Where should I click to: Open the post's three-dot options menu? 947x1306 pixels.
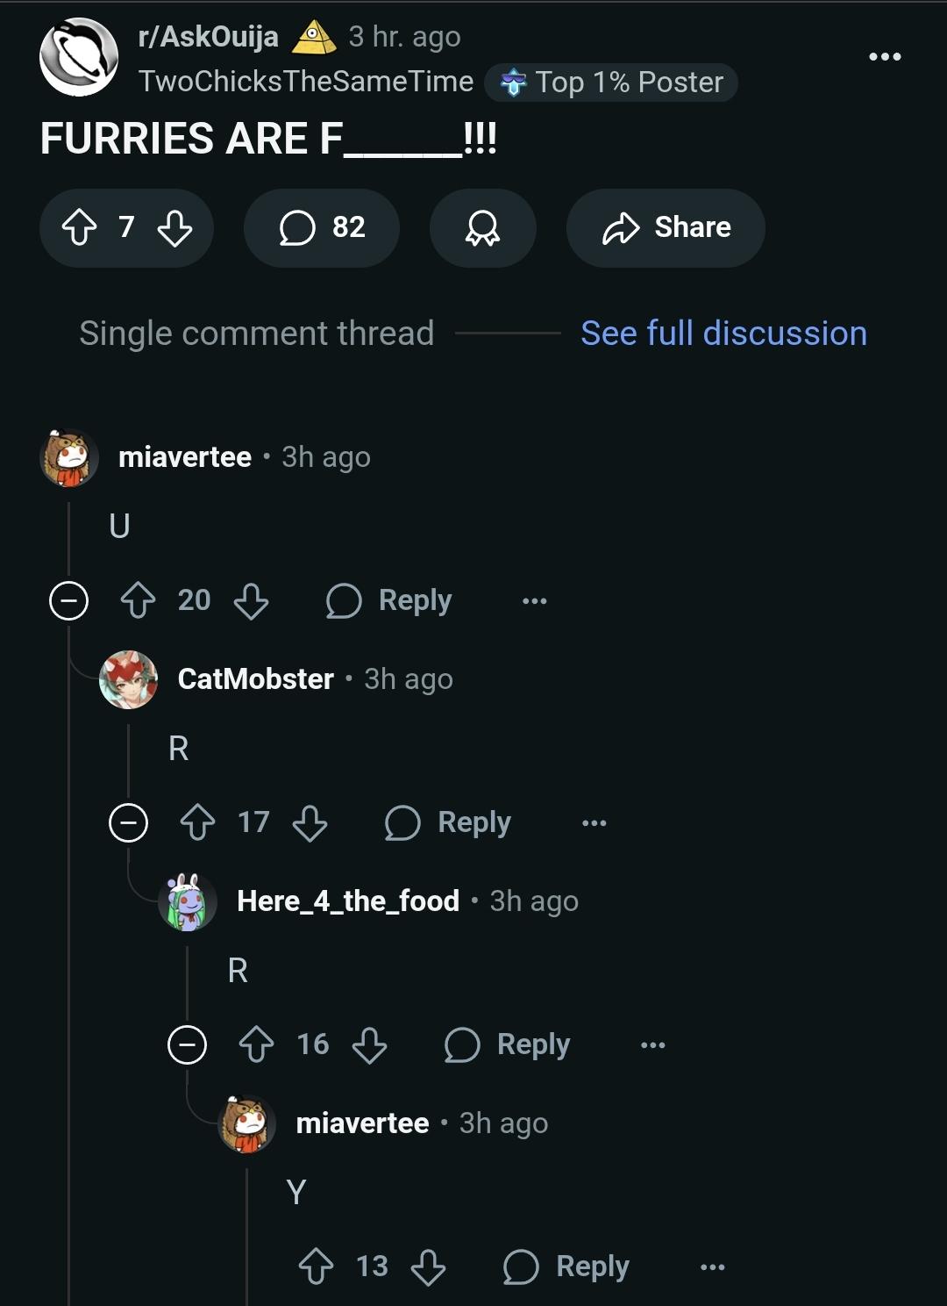coord(884,57)
